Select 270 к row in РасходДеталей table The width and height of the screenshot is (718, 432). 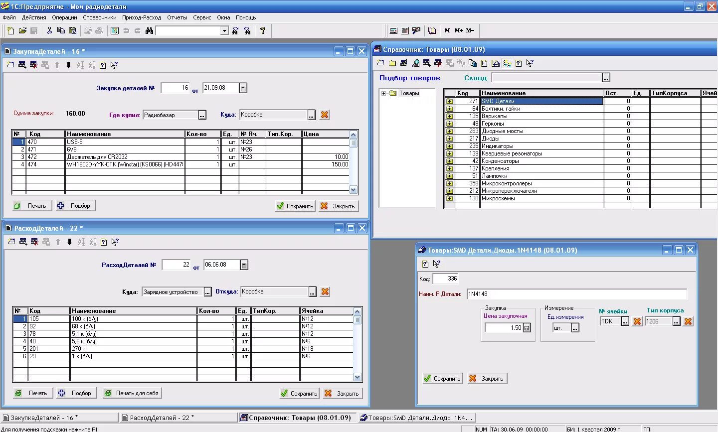[x=183, y=349]
